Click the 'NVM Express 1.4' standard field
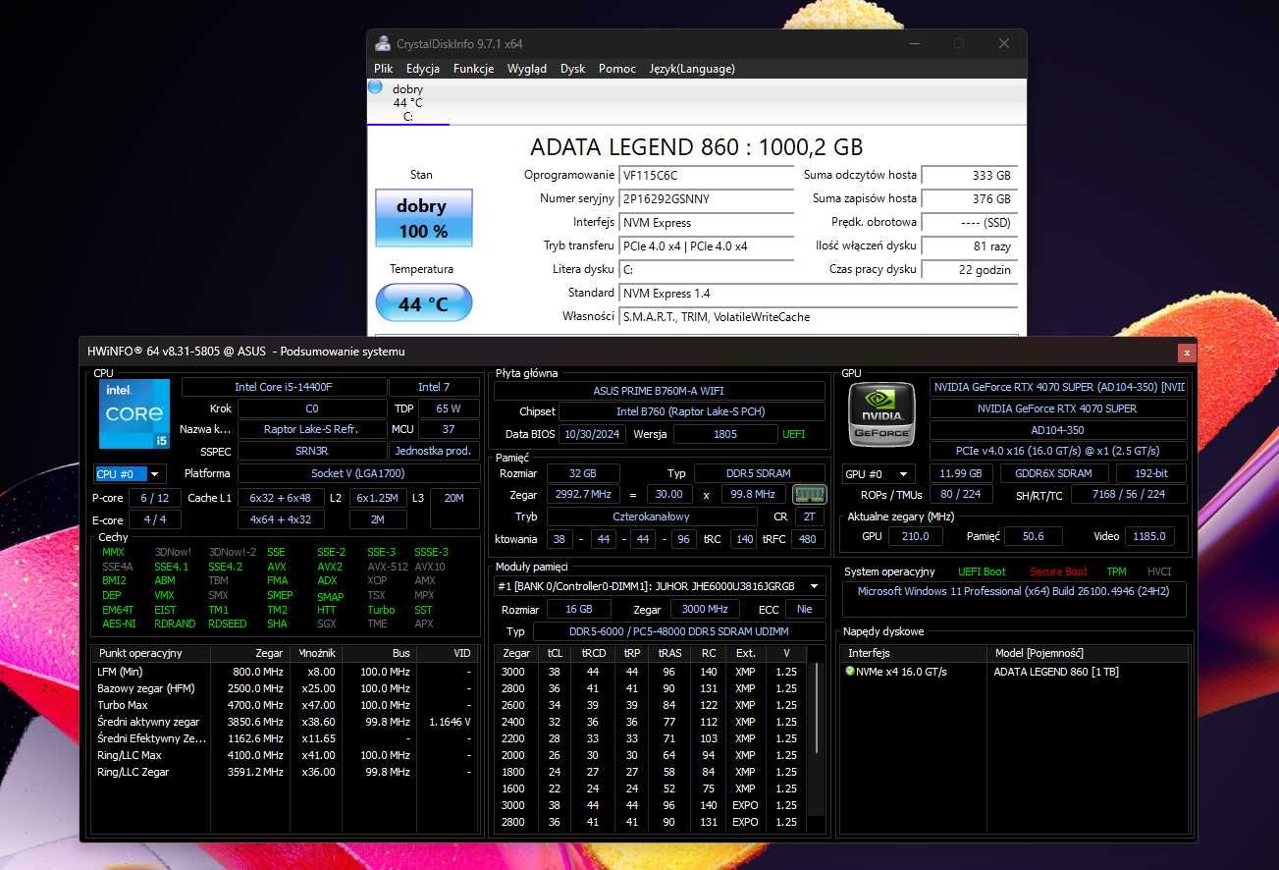The height and width of the screenshot is (870, 1279). (819, 293)
